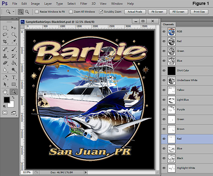
Task: Click the Fit Screen button
Action: [x=157, y=12]
